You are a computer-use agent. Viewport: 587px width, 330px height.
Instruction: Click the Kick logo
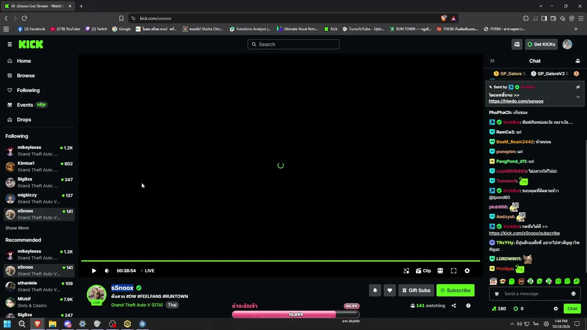(x=31, y=44)
